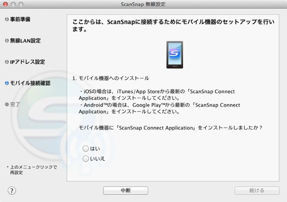Click the iOSの場合は instruction line
The image size is (287, 202).
click(x=157, y=95)
